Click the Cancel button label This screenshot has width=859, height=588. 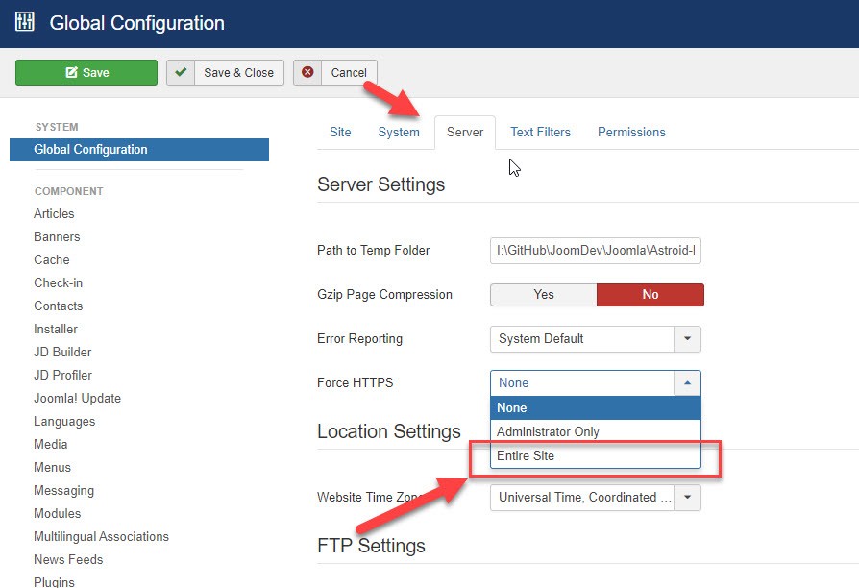pyautogui.click(x=349, y=72)
